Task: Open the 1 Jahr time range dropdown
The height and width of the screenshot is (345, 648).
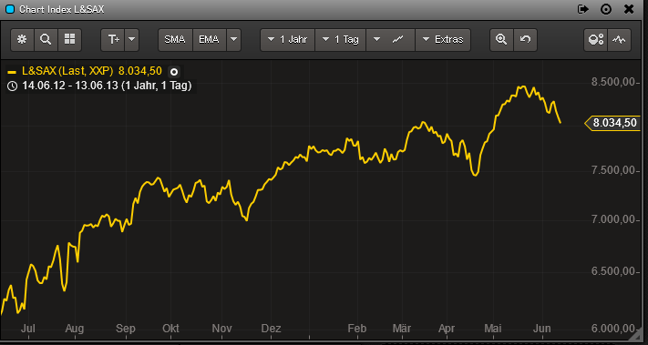Action: click(288, 40)
